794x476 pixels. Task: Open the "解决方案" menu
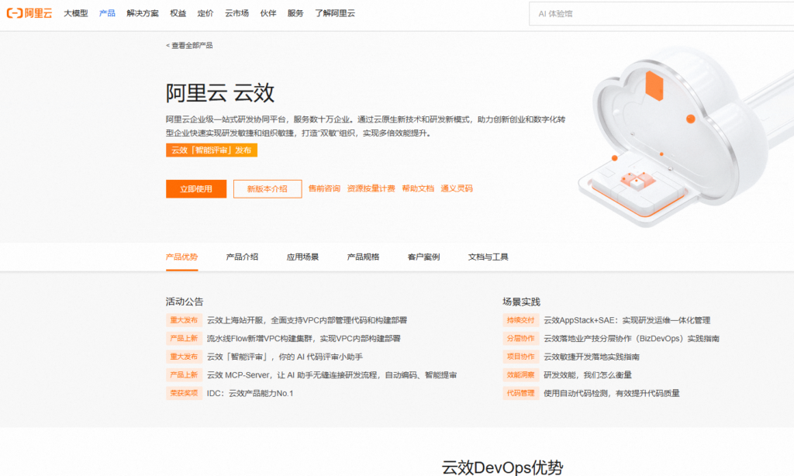pyautogui.click(x=143, y=12)
